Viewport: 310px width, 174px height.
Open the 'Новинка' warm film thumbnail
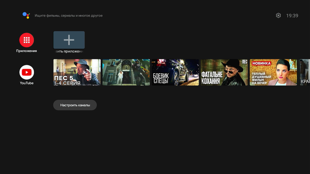pos(273,72)
